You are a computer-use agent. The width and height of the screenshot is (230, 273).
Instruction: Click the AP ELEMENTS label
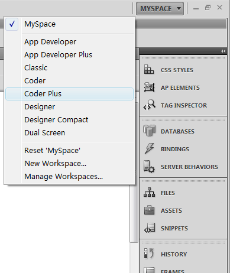pyautogui.click(x=180, y=87)
